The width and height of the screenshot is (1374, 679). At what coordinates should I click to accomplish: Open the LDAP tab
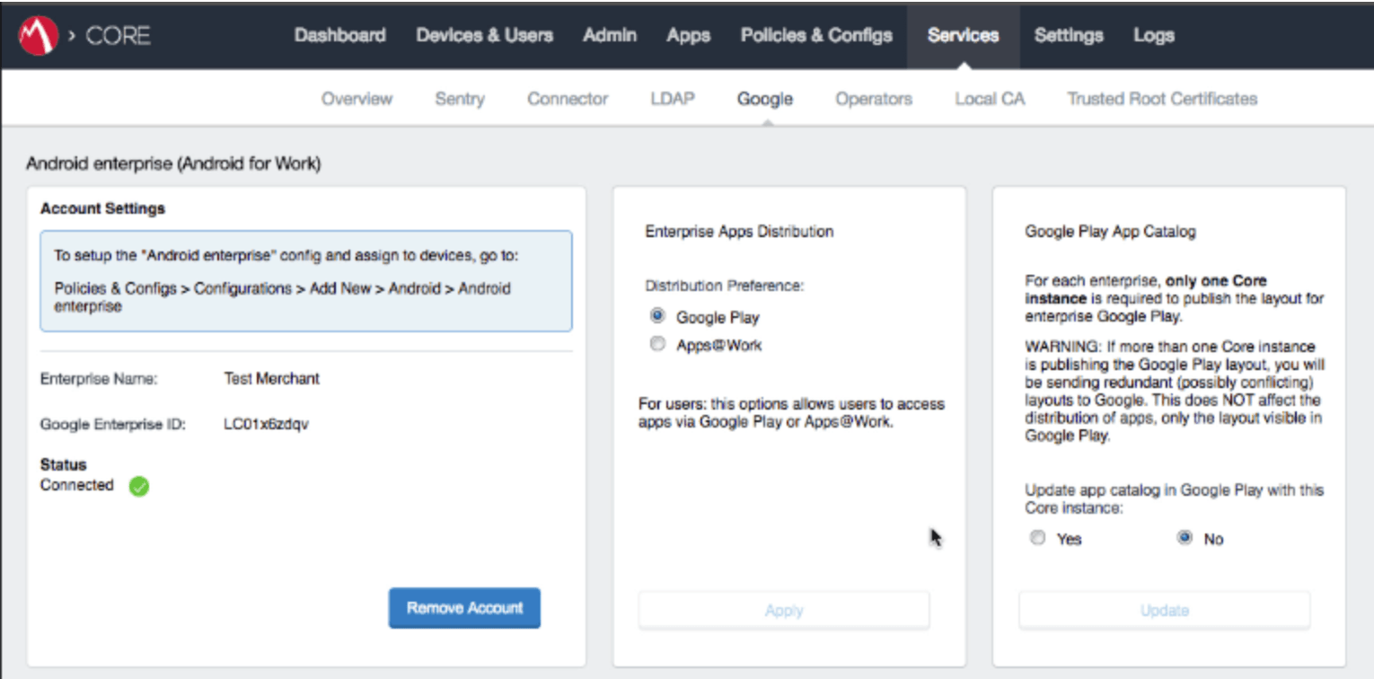tap(673, 99)
